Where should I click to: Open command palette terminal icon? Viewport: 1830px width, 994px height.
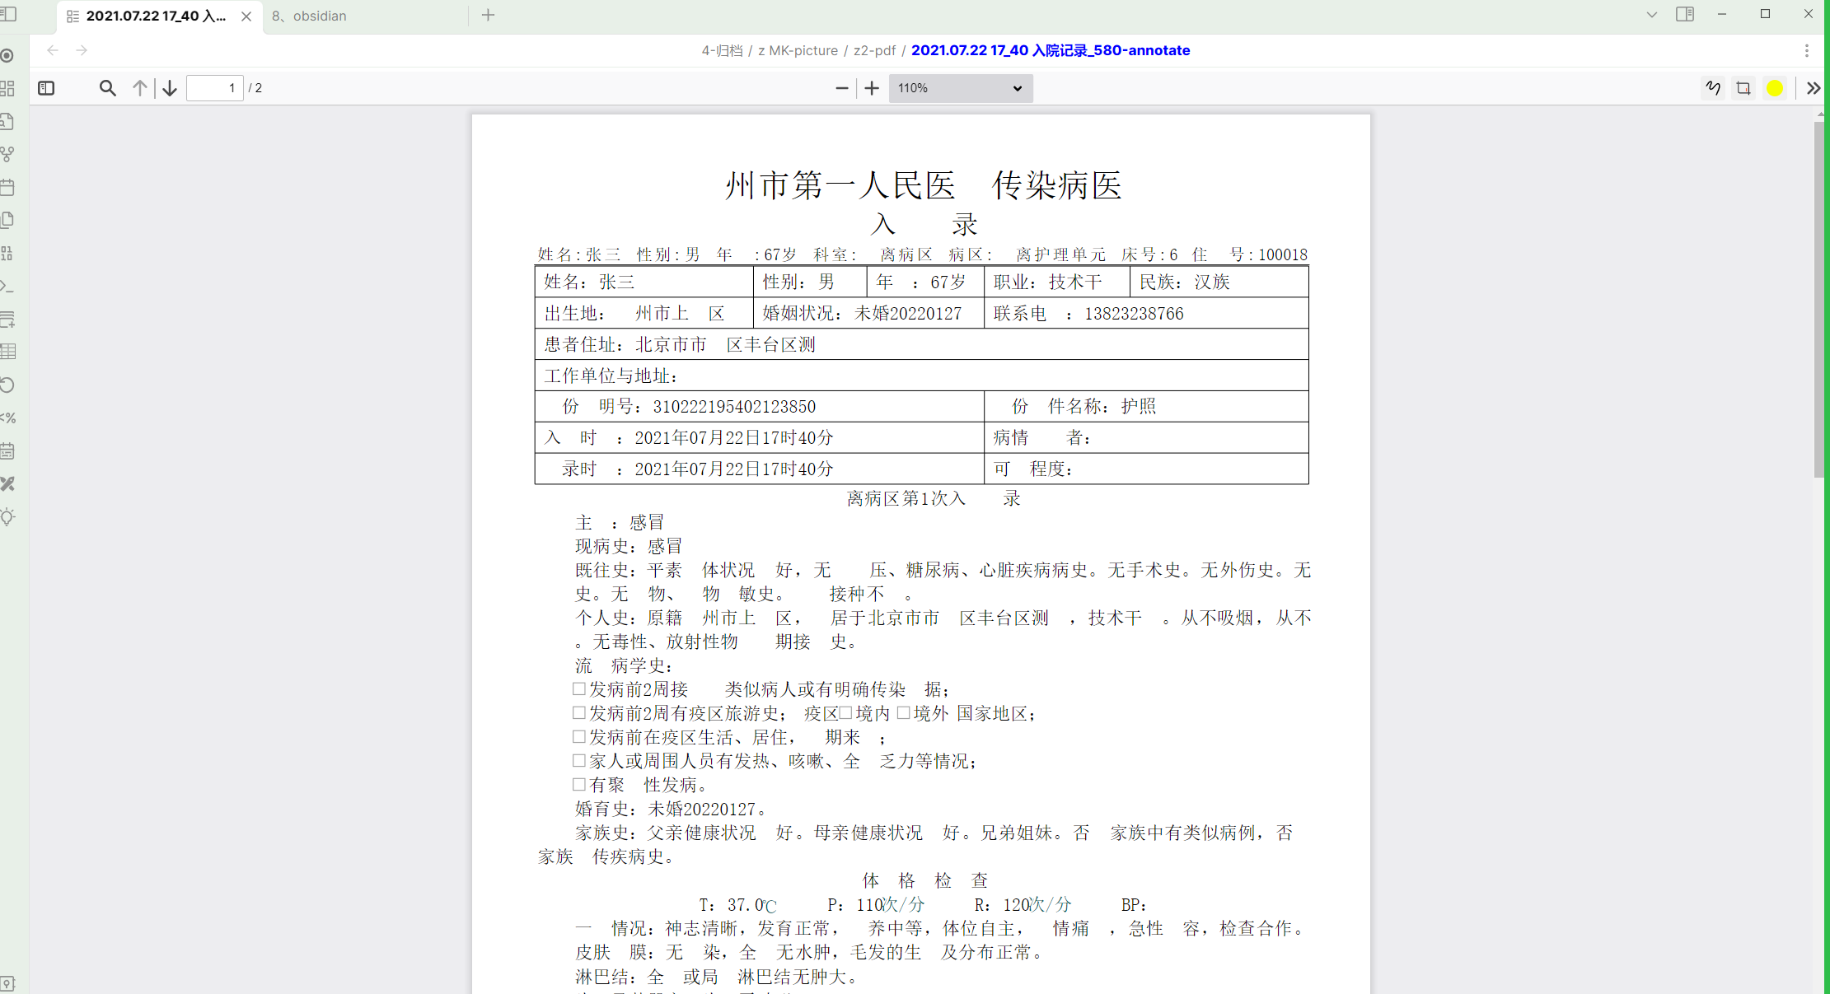coord(7,286)
